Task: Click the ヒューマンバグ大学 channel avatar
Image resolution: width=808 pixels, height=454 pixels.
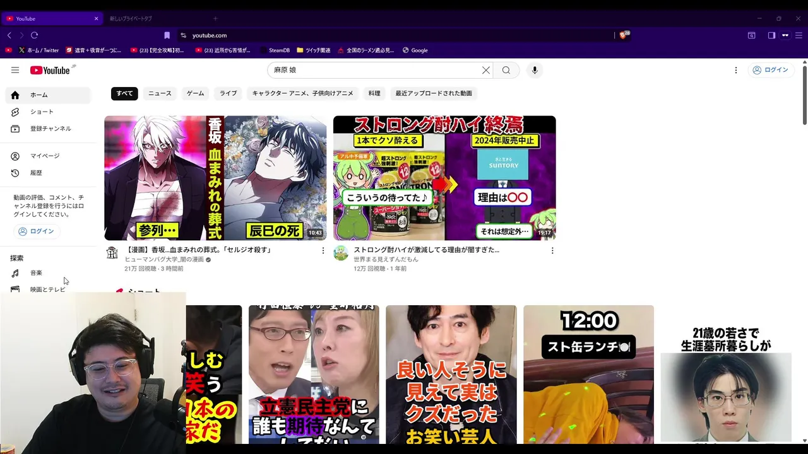Action: click(112, 253)
